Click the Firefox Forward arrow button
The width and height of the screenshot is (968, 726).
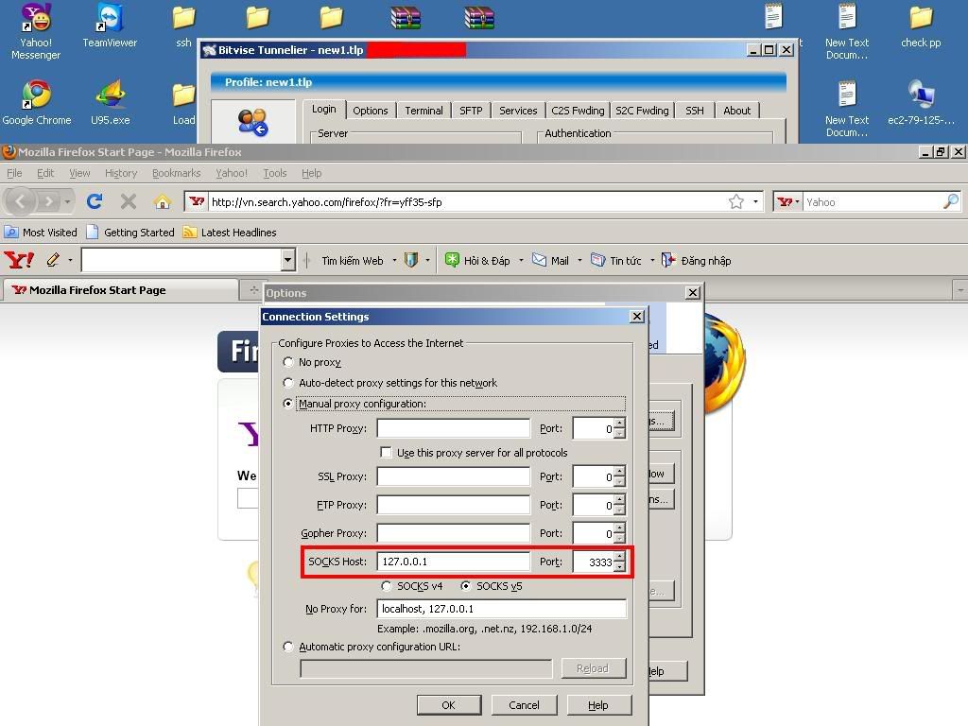48,201
